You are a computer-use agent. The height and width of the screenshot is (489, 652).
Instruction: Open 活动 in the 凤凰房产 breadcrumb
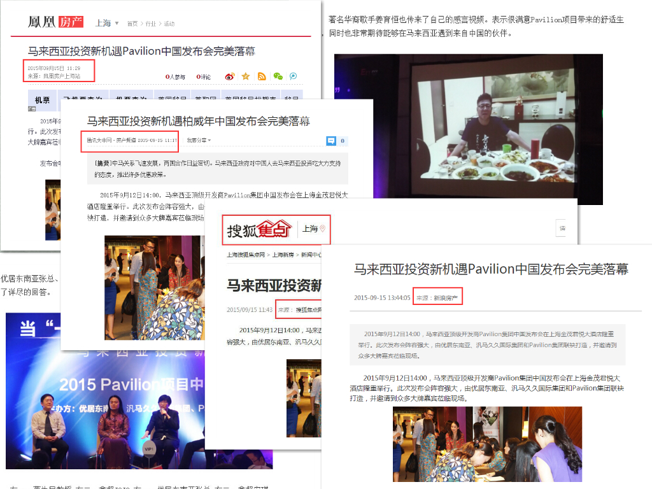coord(169,24)
